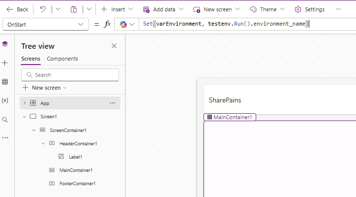Image resolution: width=356 pixels, height=197 pixels.
Task: Click the Insert plus icon
Action: 104,9
